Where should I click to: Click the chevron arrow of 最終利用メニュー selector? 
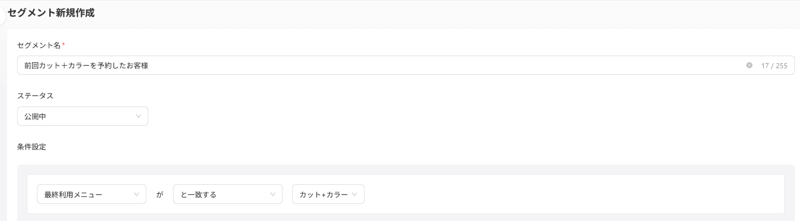pos(137,194)
